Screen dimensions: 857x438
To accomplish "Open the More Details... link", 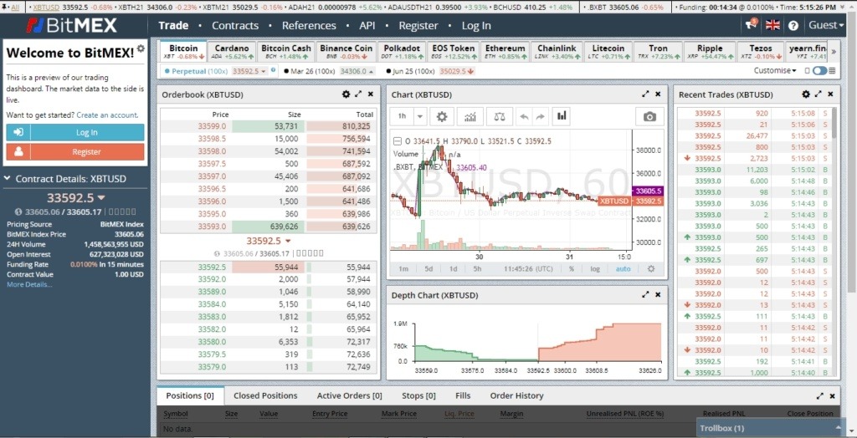I will pos(29,284).
